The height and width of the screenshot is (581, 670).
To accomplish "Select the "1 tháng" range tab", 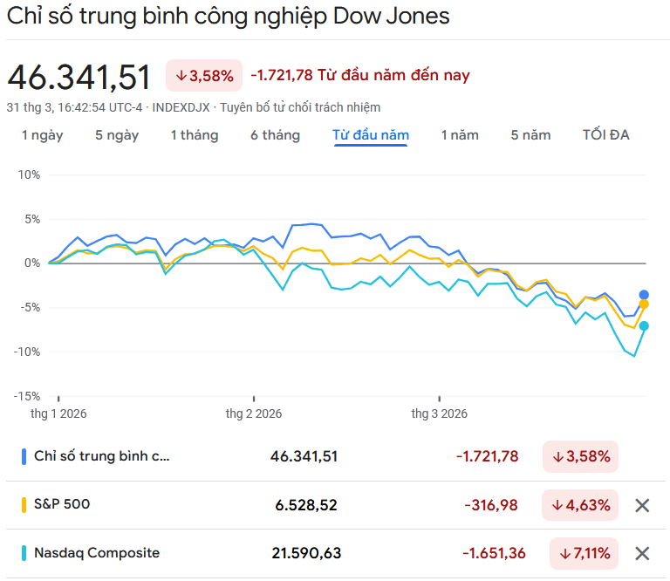I will tap(194, 135).
